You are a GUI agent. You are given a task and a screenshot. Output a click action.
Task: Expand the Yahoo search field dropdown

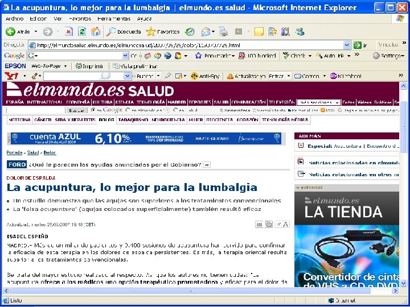tap(127, 76)
